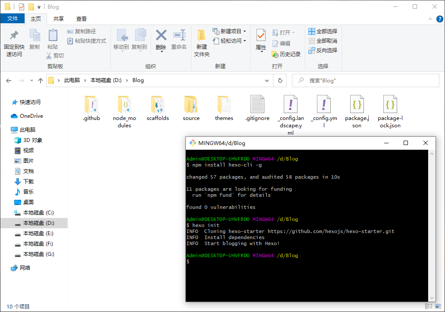Select Music folder in sidebar
Image resolution: width=445 pixels, height=312 pixels.
(x=24, y=192)
